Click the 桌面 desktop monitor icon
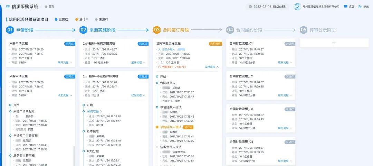The width and height of the screenshot is (373, 166). (x=346, y=7)
